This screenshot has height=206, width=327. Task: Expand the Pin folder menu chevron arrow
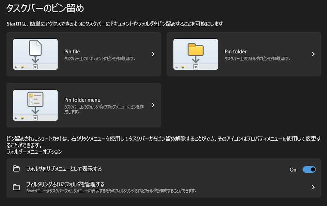(x=153, y=105)
